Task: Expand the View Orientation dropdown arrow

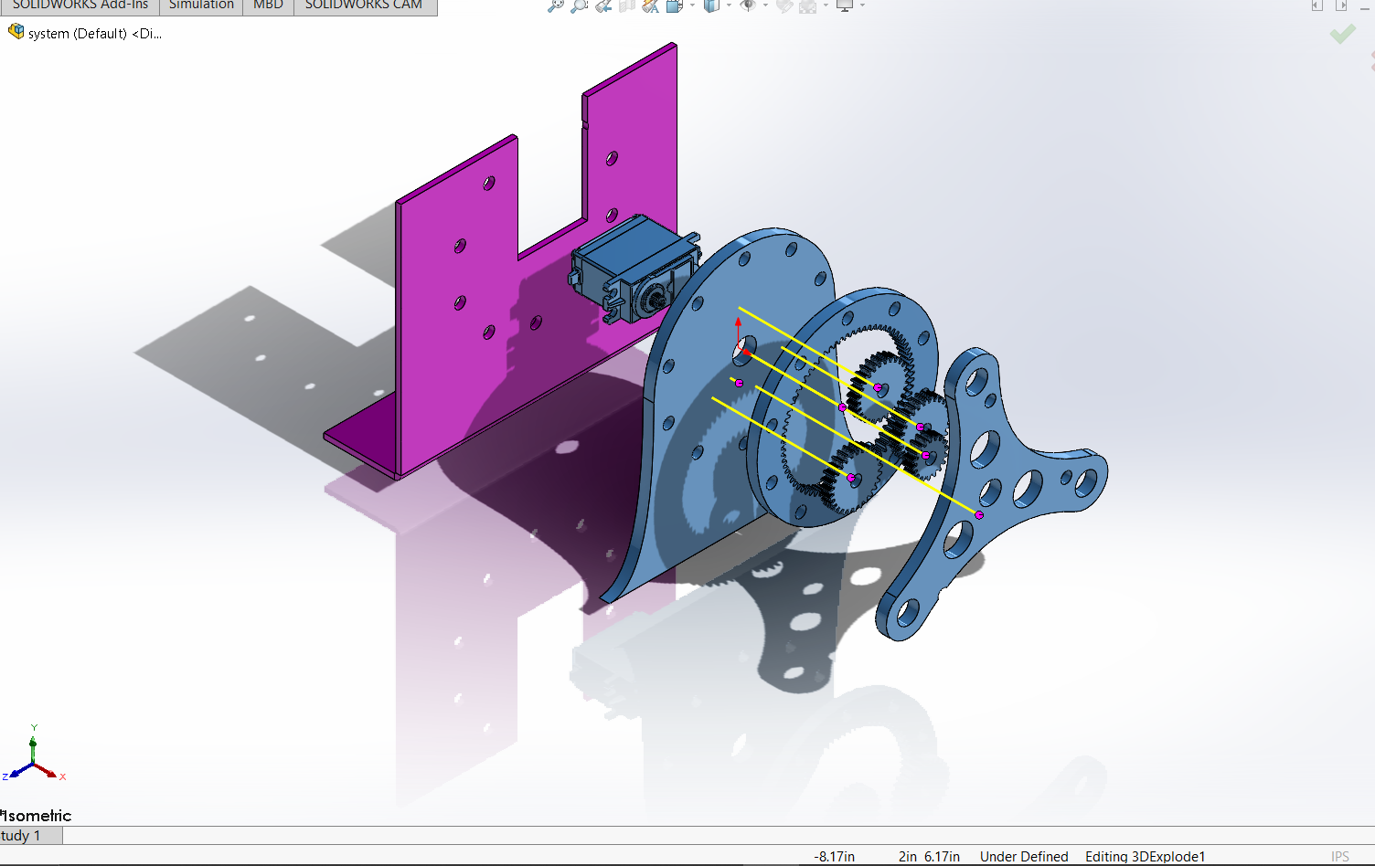Action: click(x=692, y=5)
